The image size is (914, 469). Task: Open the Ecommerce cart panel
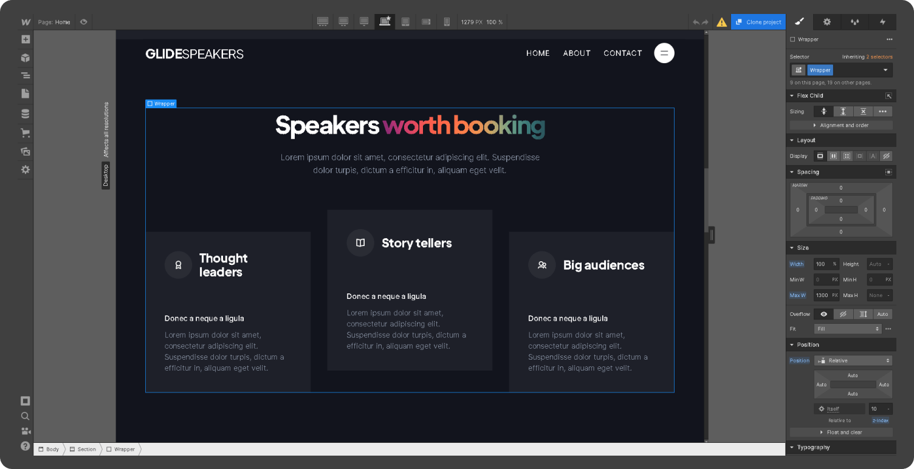tap(26, 133)
